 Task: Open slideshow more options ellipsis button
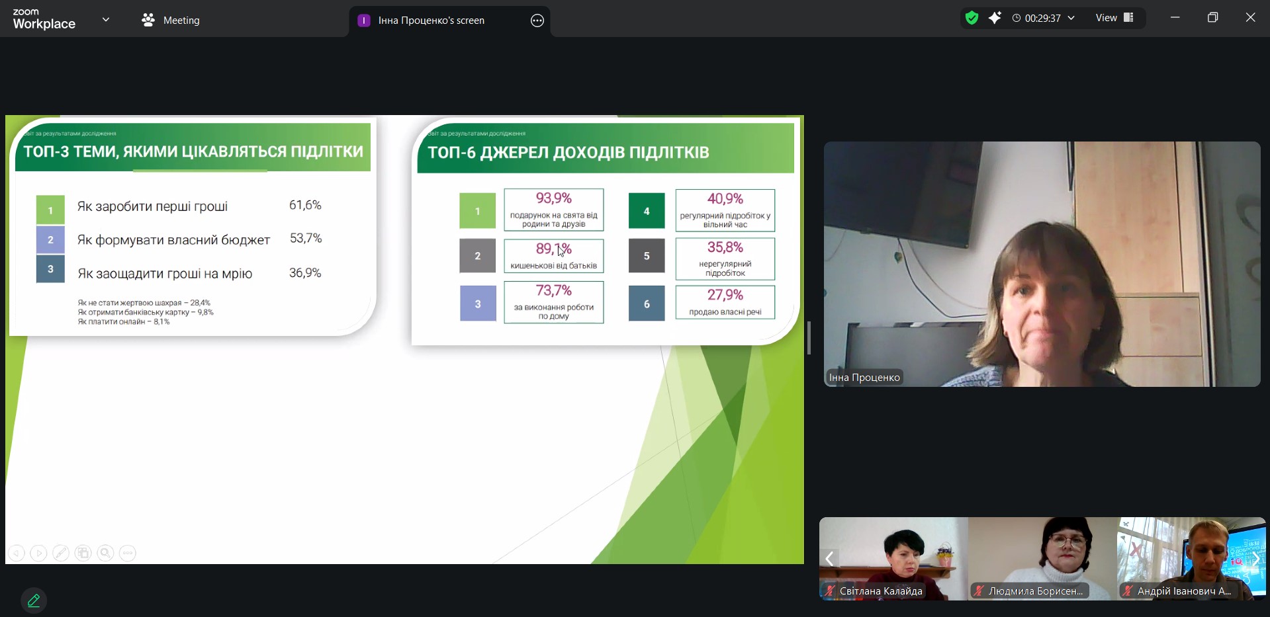[x=128, y=553]
